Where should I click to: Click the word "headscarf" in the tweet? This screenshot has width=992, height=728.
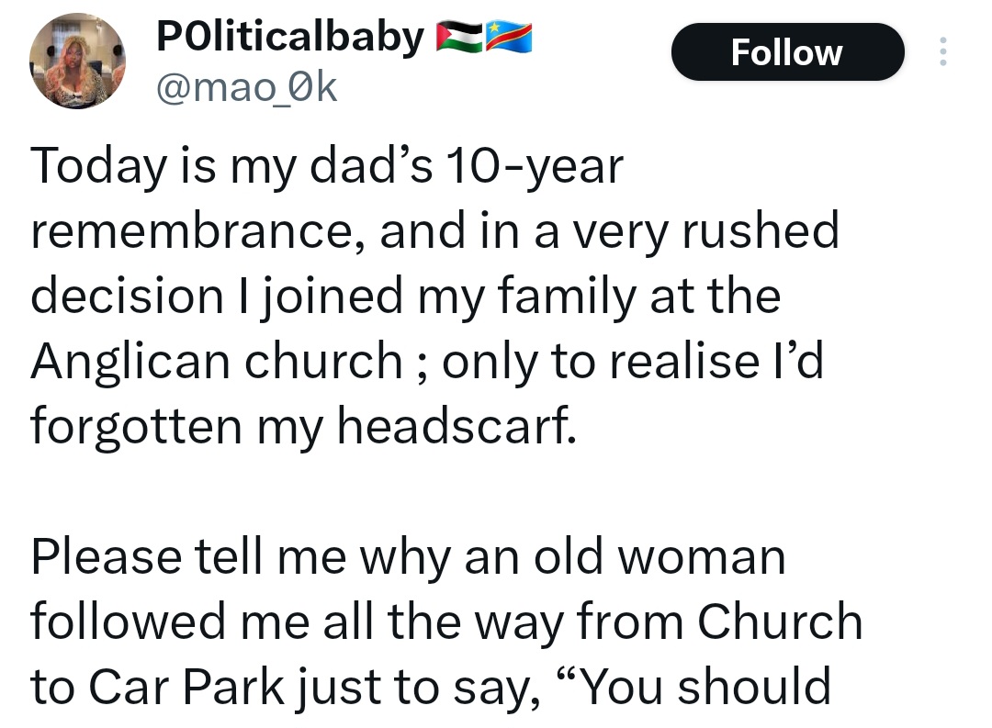pos(457,427)
